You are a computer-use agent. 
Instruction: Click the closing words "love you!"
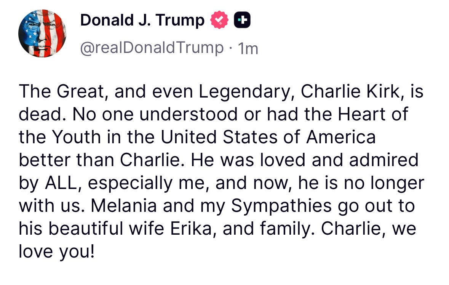coord(56,251)
